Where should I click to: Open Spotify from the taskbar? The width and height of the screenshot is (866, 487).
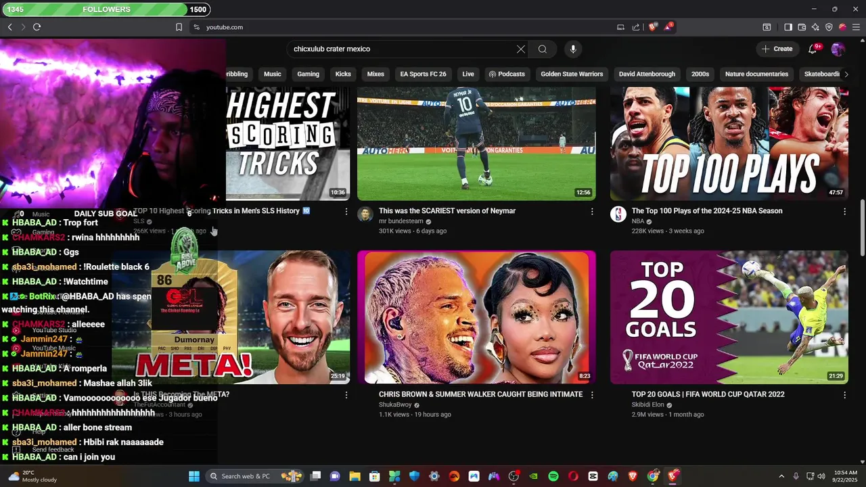tap(553, 476)
